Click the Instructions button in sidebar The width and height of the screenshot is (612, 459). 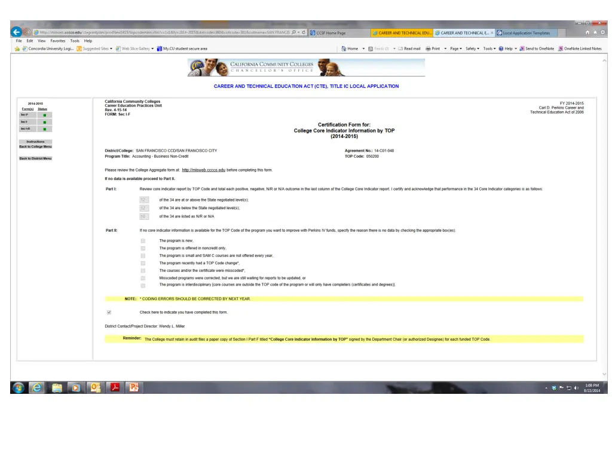pyautogui.click(x=35, y=142)
